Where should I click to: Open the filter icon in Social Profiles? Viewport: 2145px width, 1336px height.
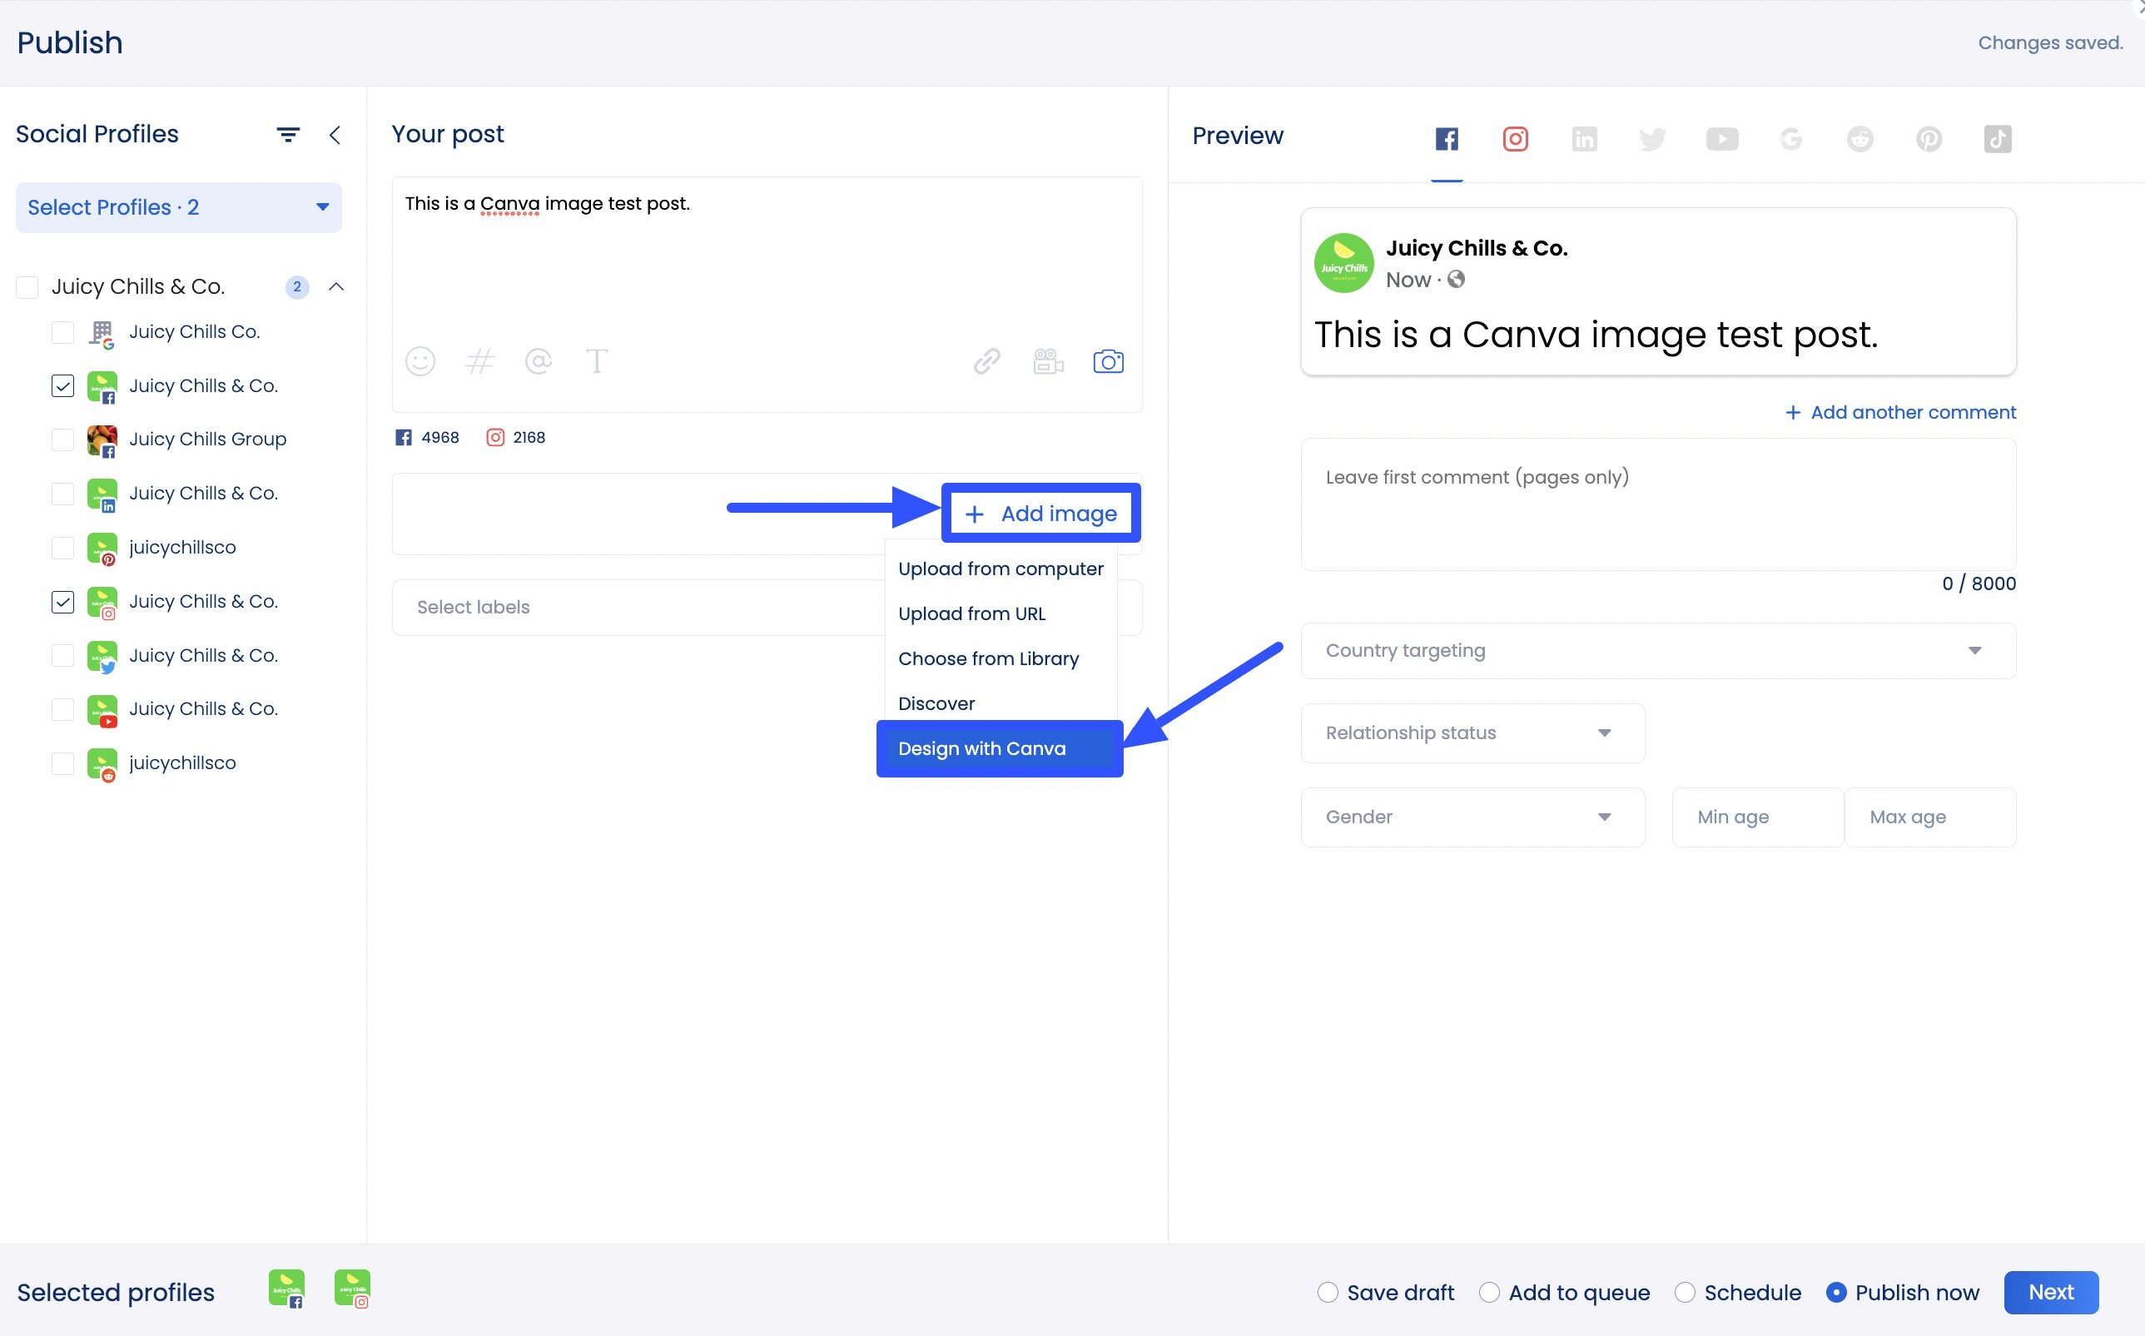point(288,134)
